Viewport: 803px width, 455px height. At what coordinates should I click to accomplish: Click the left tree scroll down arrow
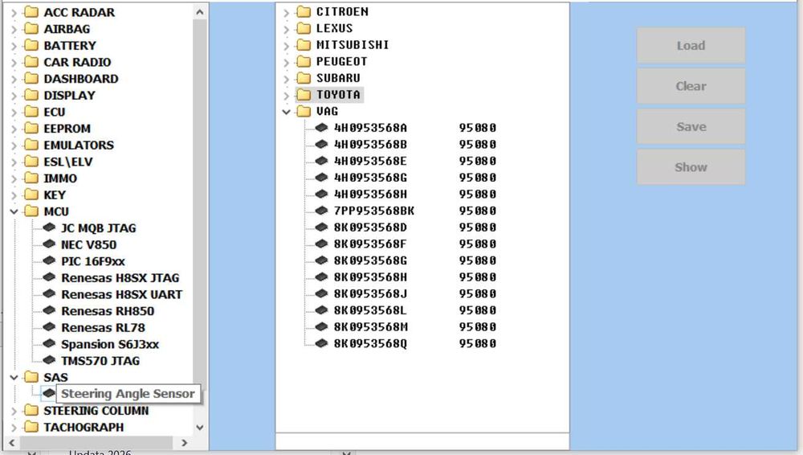click(200, 427)
